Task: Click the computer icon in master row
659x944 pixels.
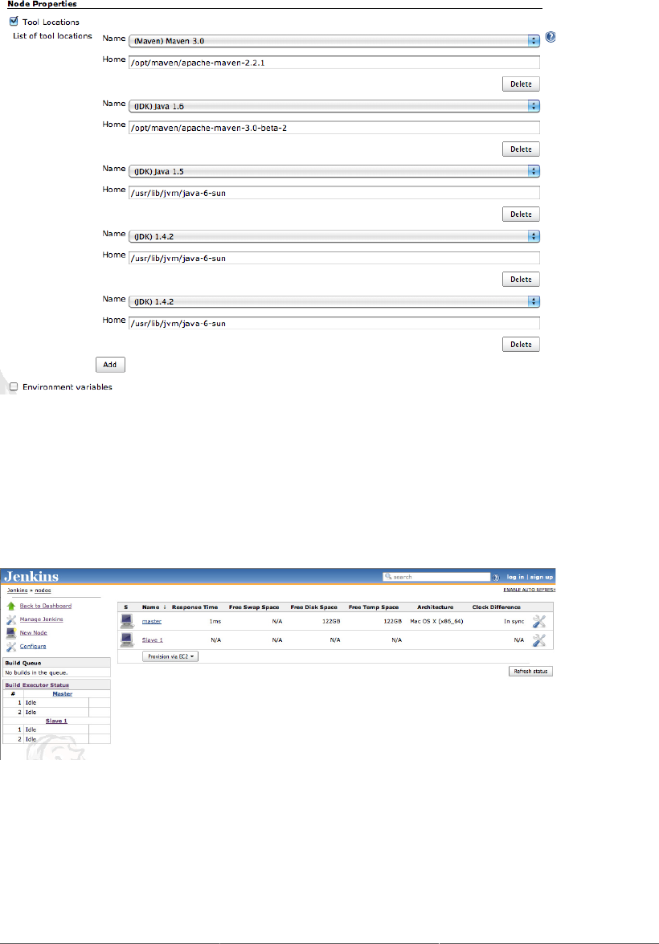Action: click(x=126, y=621)
